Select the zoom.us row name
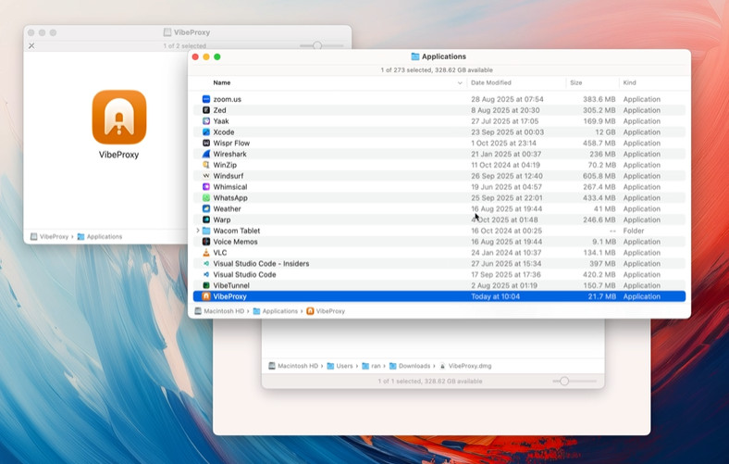Viewport: 729px width, 464px height. tap(227, 99)
